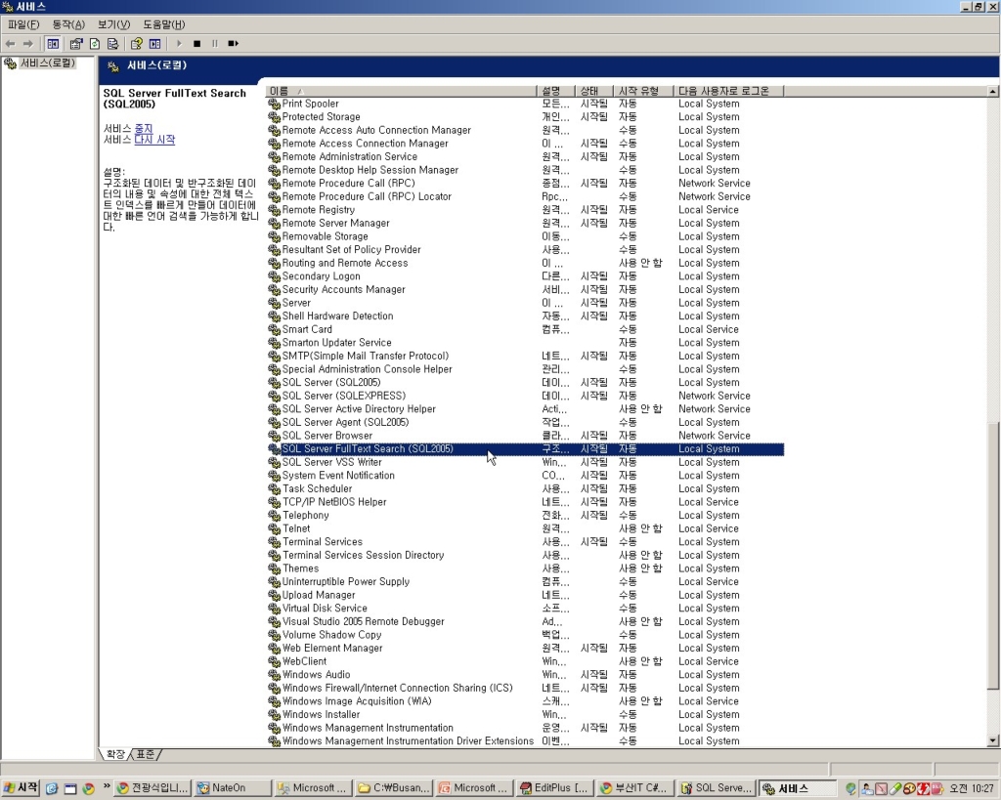Switch to the SQL Server taskbar window

tap(717, 788)
